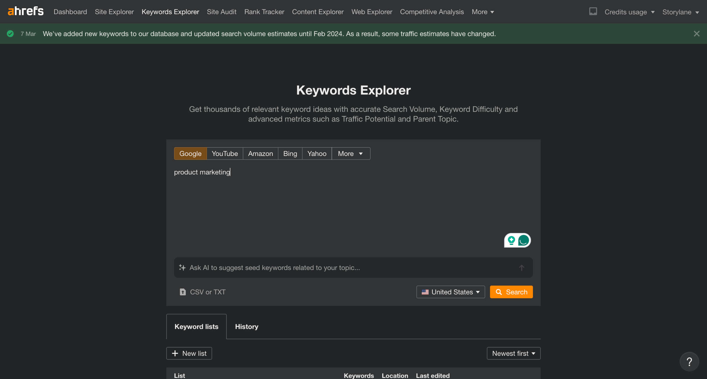Viewport: 707px width, 379px height.
Task: Click the CSV upload file icon
Action: pyautogui.click(x=183, y=292)
